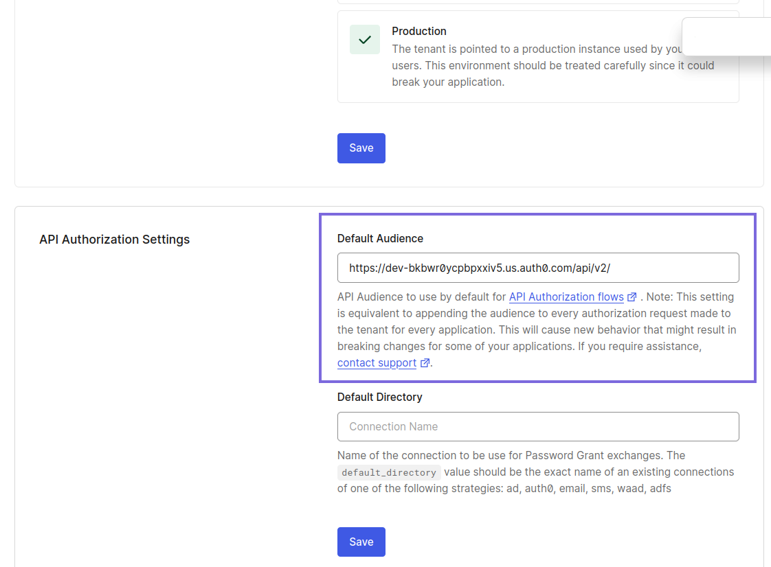Click the API Authorization Settings heading
Image resolution: width=771 pixels, height=567 pixels.
pyautogui.click(x=114, y=239)
